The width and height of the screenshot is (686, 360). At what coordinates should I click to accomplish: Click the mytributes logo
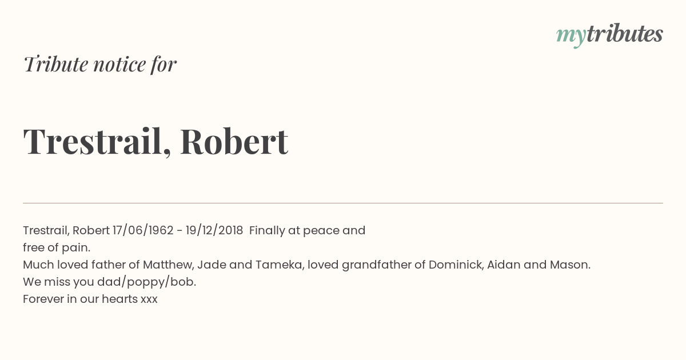[x=609, y=35]
